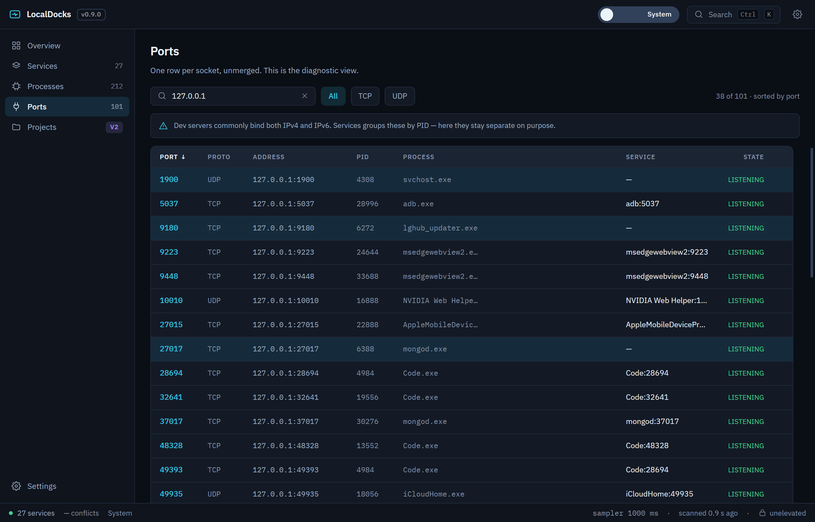Open port 49935 link
Viewport: 815px width, 522px height.
171,494
